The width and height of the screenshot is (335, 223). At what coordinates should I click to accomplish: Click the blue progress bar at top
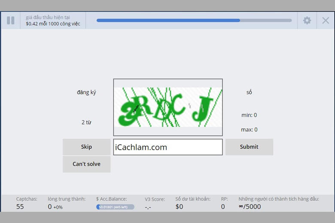[194, 21]
